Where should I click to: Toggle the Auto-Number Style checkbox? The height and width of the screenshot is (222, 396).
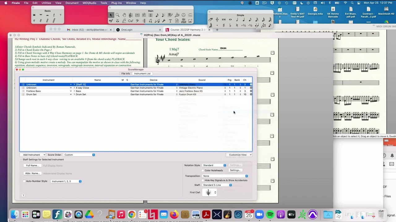(24, 181)
